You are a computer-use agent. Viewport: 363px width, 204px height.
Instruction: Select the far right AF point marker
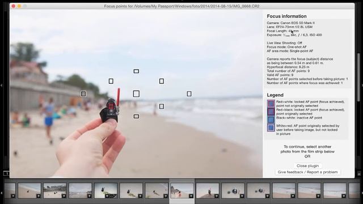tap(189, 93)
